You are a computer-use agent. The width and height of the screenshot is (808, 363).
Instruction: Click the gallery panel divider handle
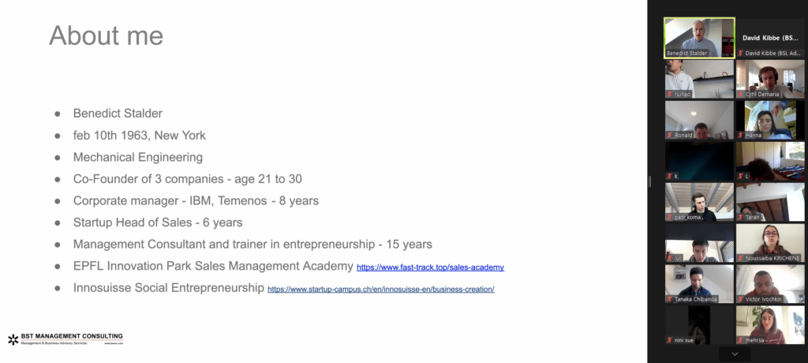[649, 181]
